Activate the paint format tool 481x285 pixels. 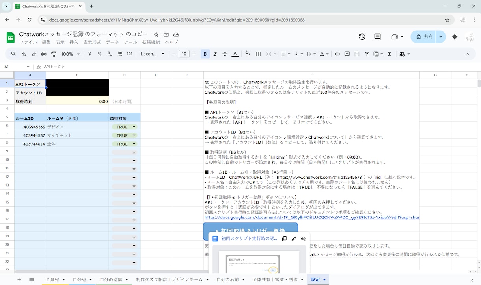click(54, 54)
